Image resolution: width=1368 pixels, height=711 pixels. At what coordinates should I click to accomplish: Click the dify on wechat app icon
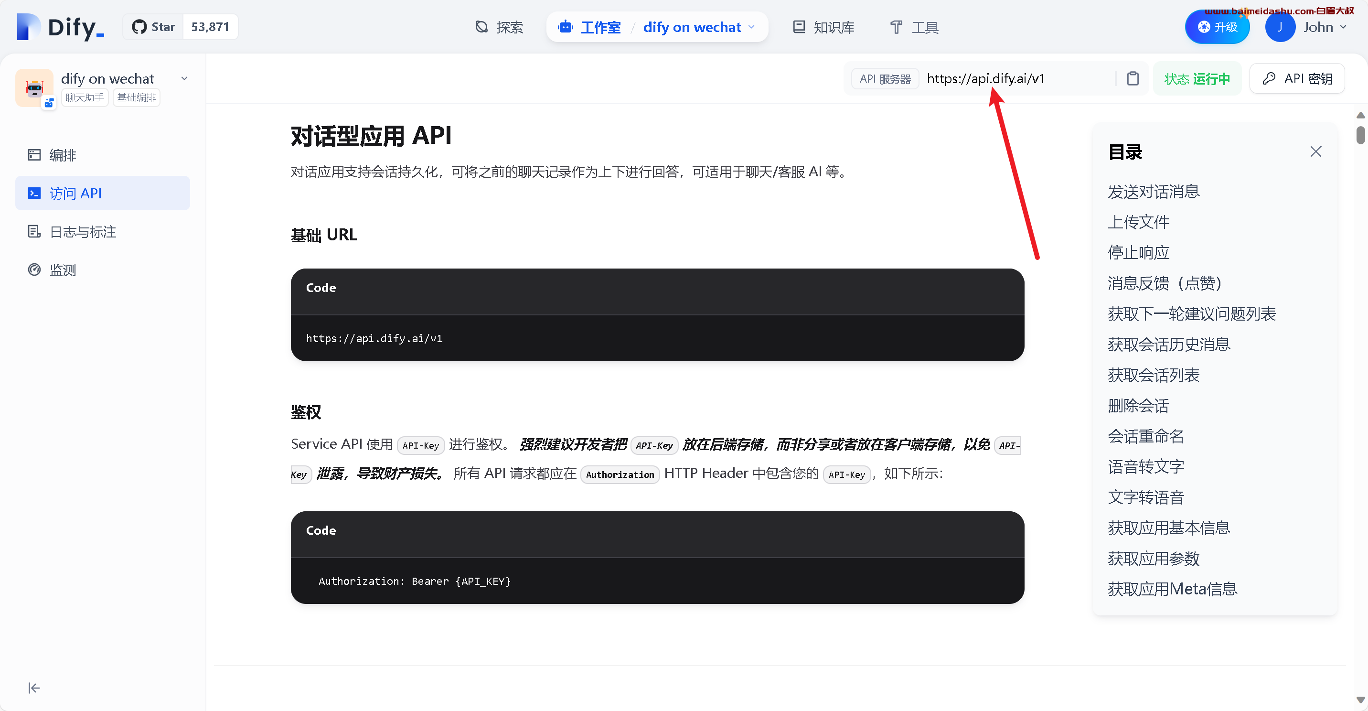coord(34,87)
